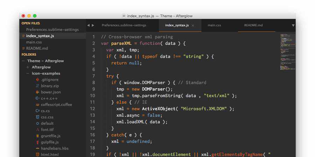Image resolution: width=315 pixels, height=157 pixels.
Task: Open Preferences.sublime-settings from open files
Action: click(x=52, y=30)
